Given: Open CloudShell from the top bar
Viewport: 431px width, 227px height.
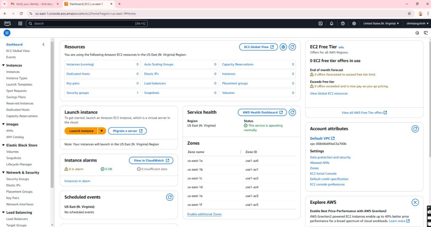Looking at the screenshot, I should click(320, 24).
